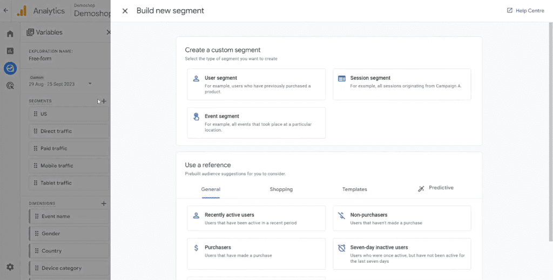Create a Session segment
The height and width of the screenshot is (280, 553).
pos(402,85)
